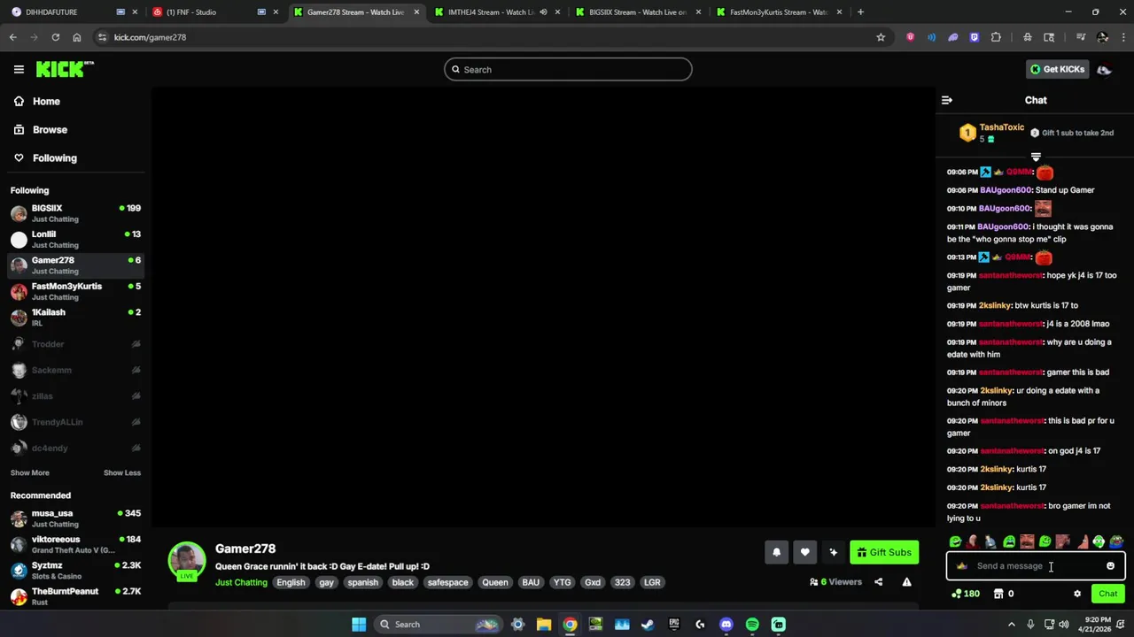Click the chat message input

coord(1036,566)
